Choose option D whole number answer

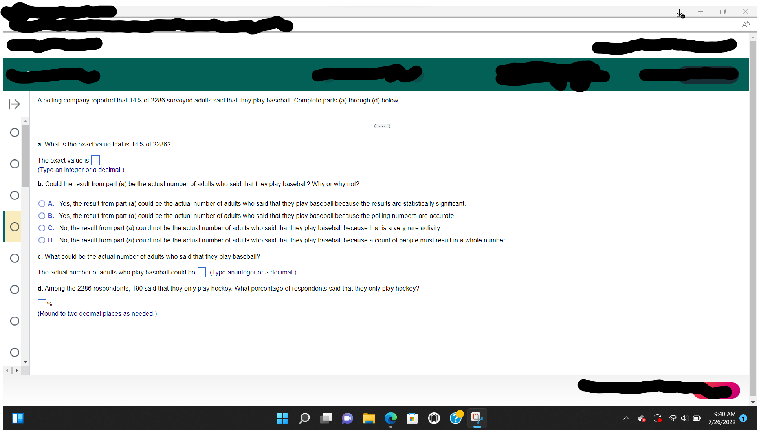42,240
